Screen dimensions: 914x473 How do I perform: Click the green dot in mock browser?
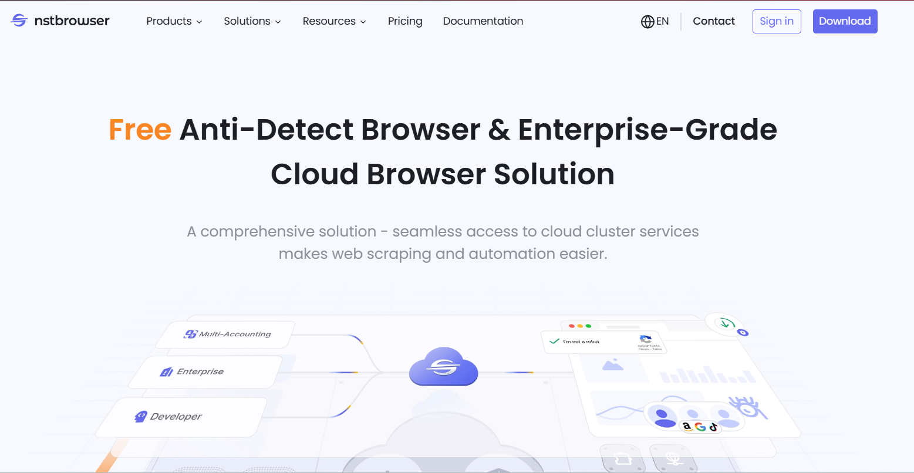point(588,326)
